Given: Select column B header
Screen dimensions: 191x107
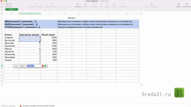Looking at the screenshot, I should 30,14.
